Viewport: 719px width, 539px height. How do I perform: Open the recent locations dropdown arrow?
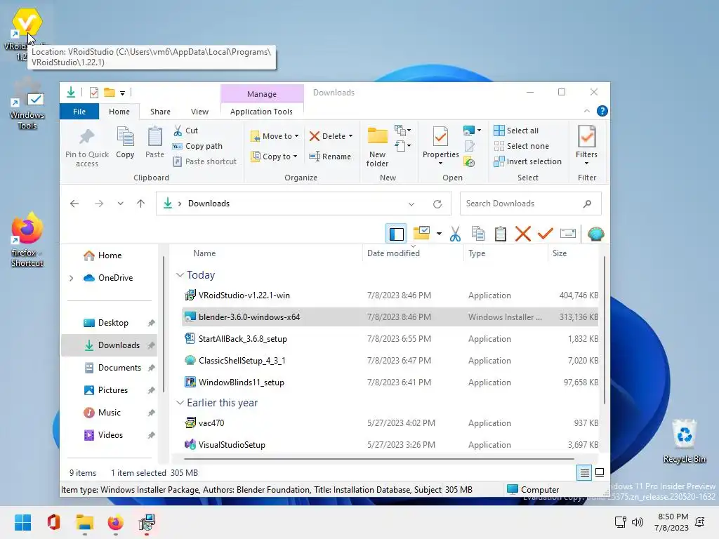120,204
